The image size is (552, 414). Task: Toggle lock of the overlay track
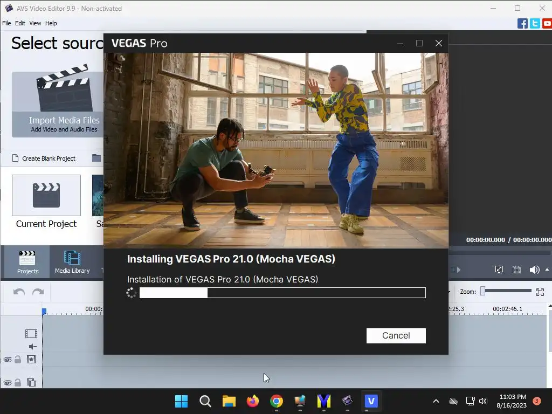[x=18, y=382]
